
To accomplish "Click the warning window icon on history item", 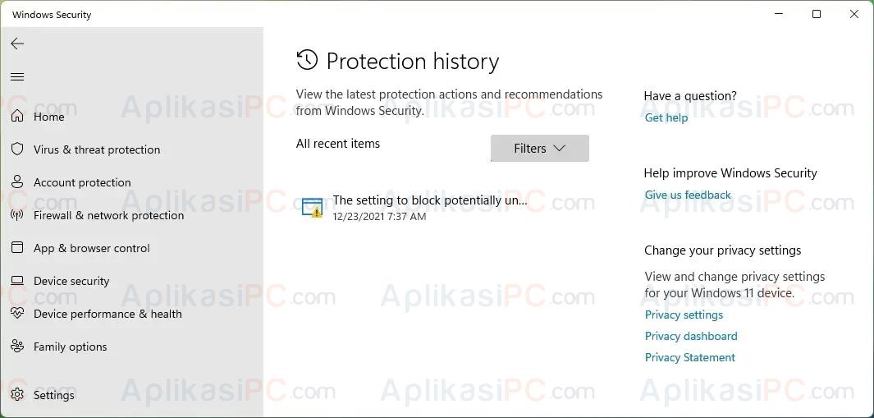I will pos(312,207).
